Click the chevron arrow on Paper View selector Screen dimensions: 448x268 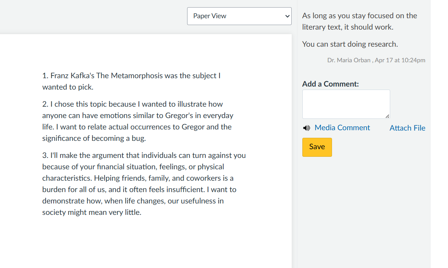point(287,16)
